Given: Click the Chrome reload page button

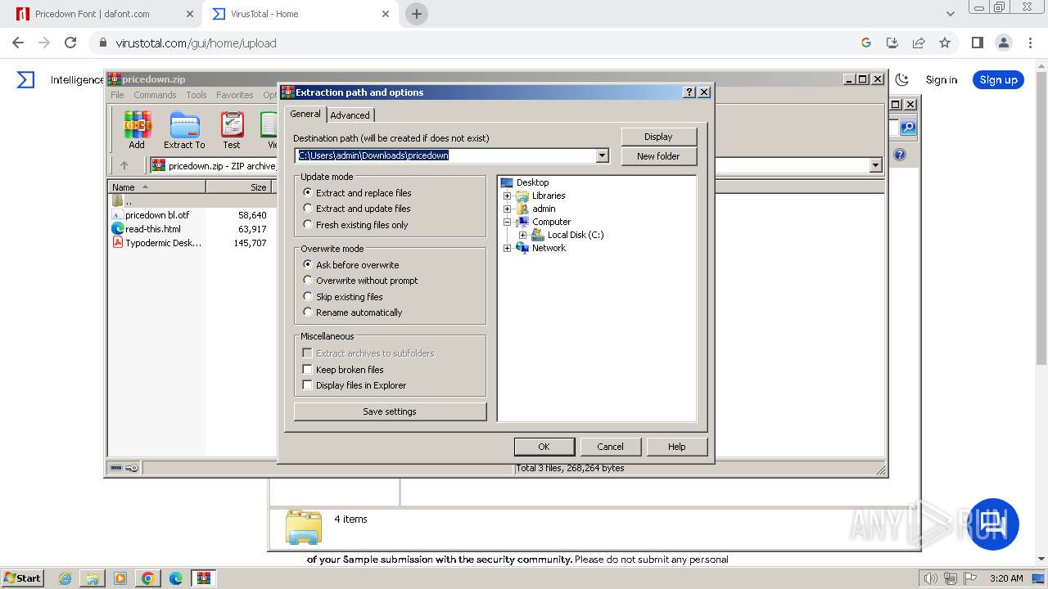Looking at the screenshot, I should tap(70, 43).
